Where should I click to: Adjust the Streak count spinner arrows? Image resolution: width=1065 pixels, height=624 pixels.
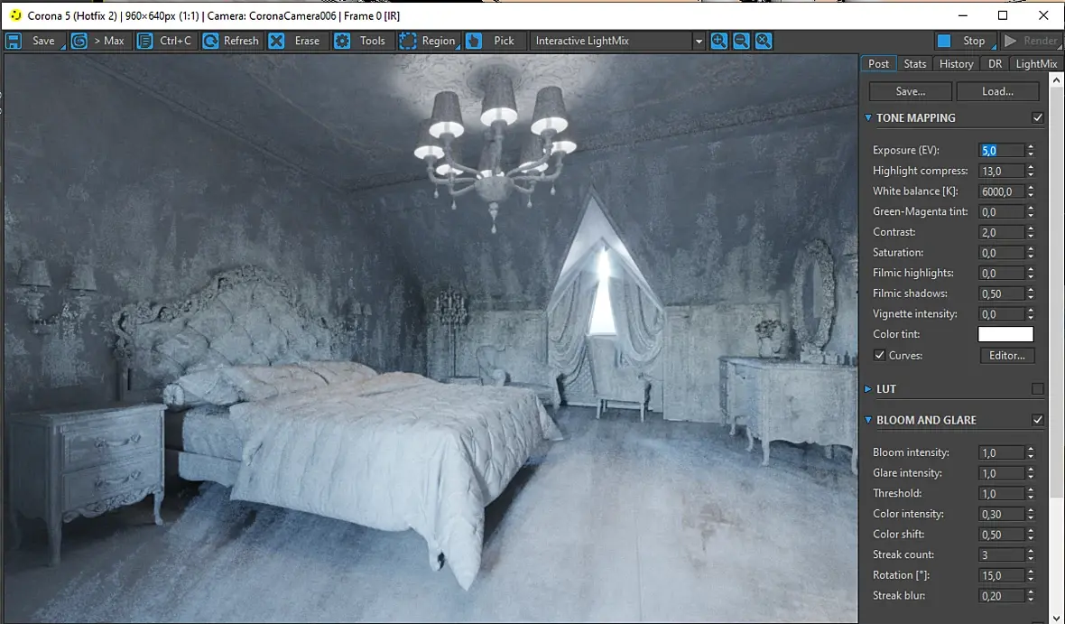click(x=1031, y=554)
